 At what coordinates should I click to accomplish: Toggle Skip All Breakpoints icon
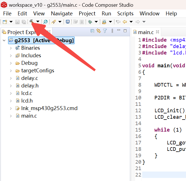click(x=46, y=22)
